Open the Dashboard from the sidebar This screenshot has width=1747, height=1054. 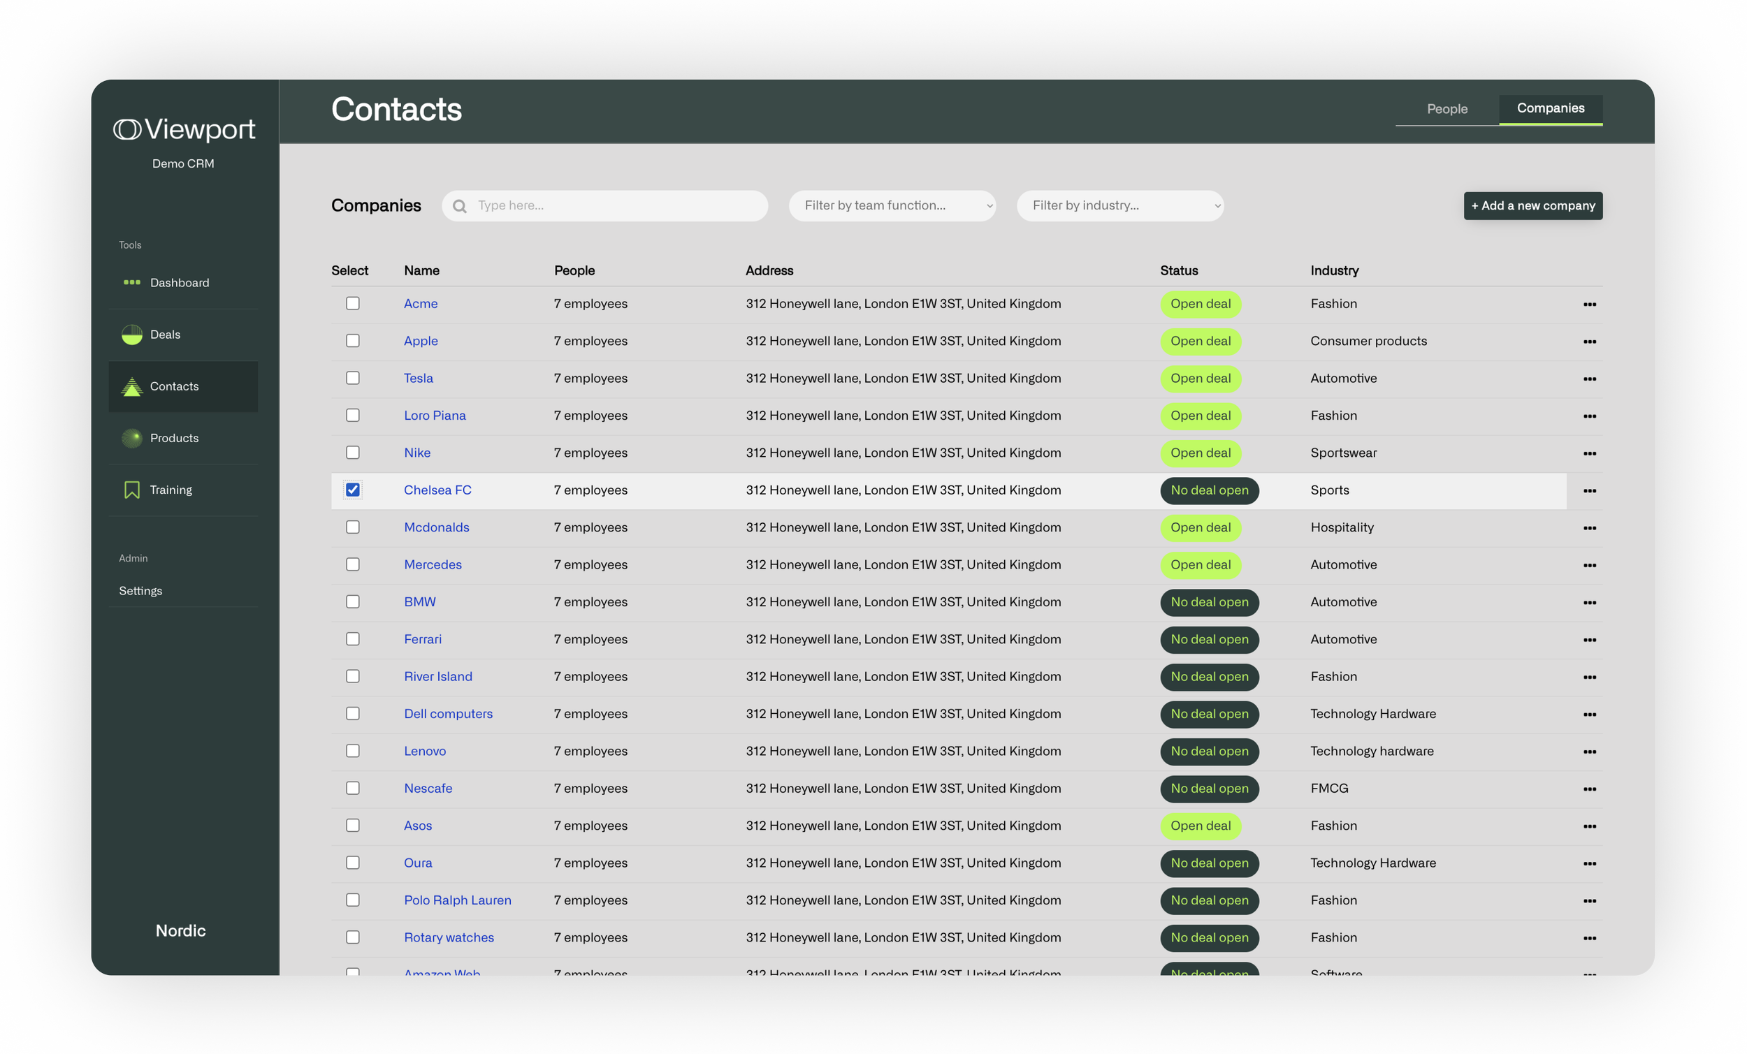[132, 282]
